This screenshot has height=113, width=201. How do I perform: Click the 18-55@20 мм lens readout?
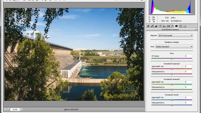coord(176,21)
